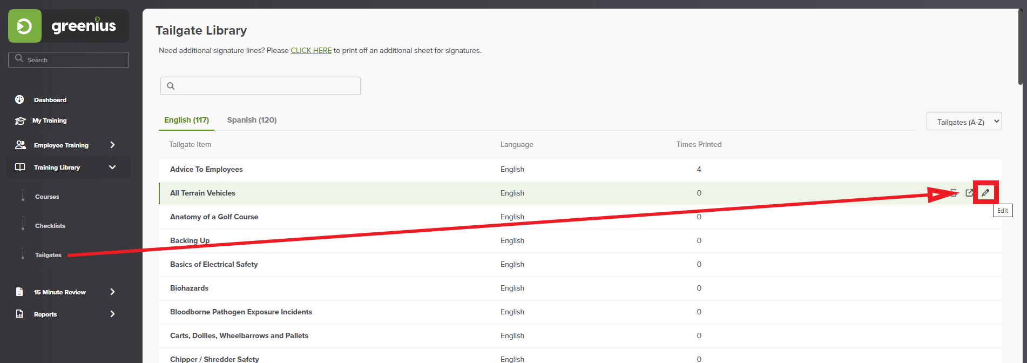Click the Reports chart icon

19,314
